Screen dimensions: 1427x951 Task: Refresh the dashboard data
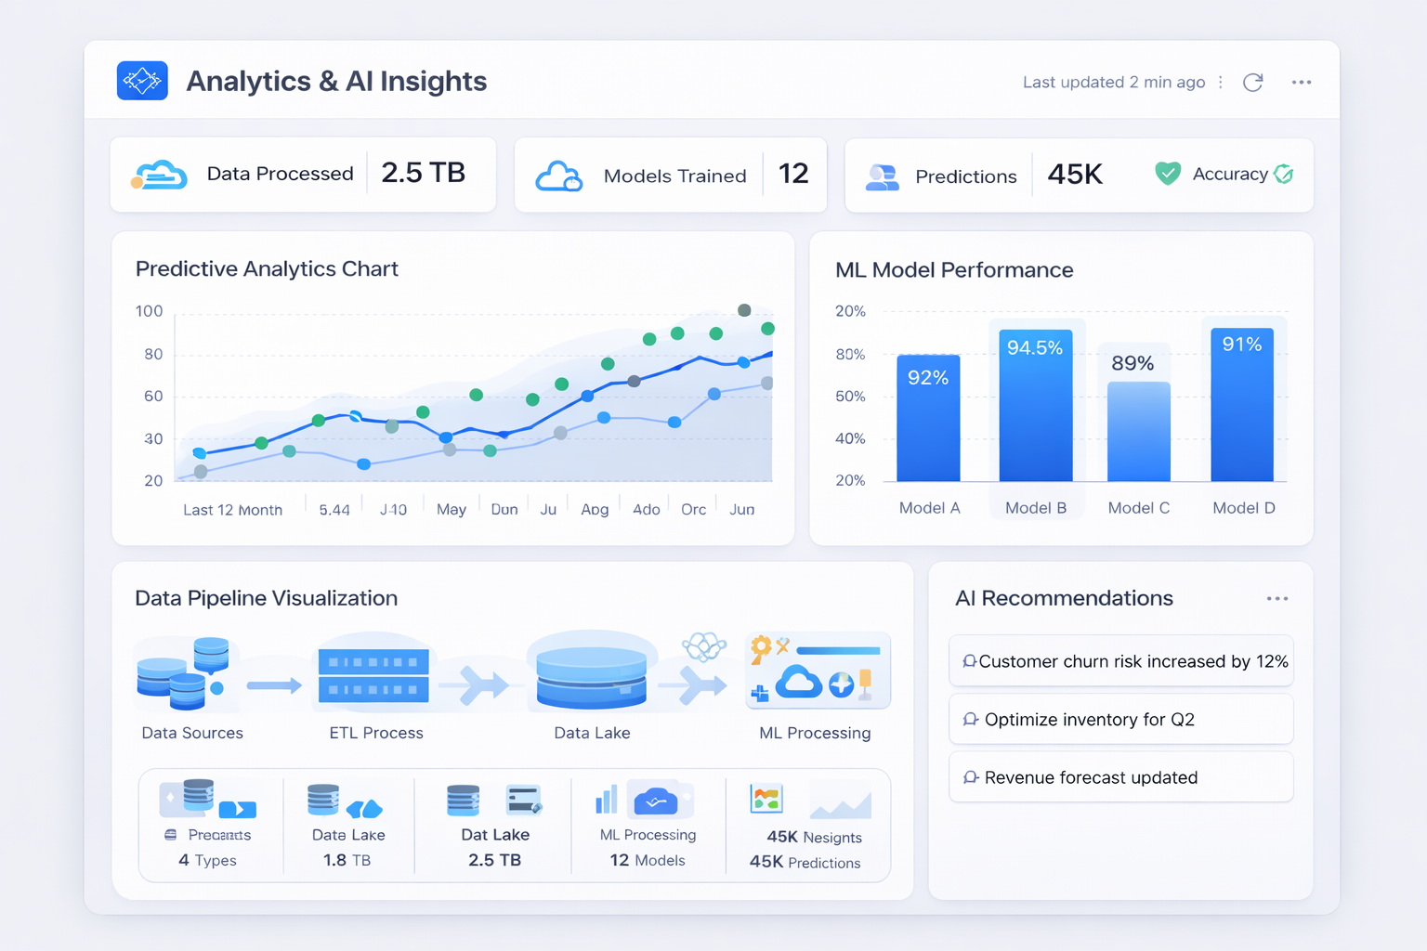[x=1252, y=82]
